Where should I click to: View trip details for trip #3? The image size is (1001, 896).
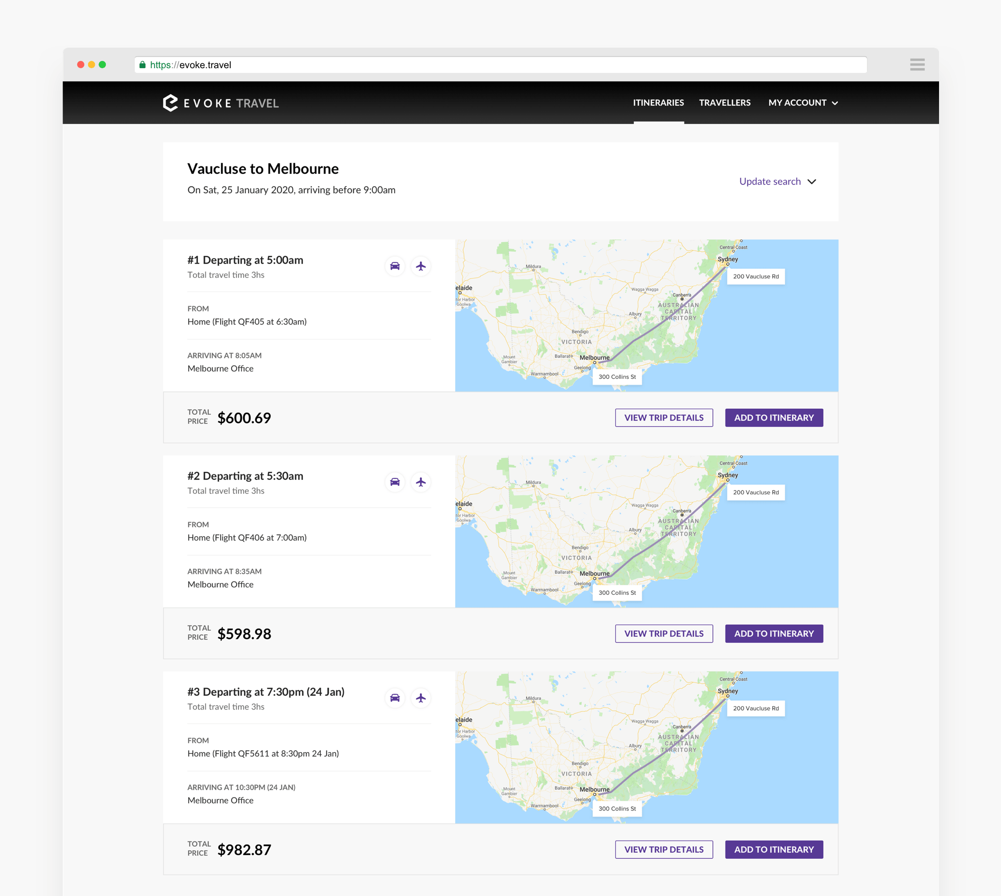[663, 849]
